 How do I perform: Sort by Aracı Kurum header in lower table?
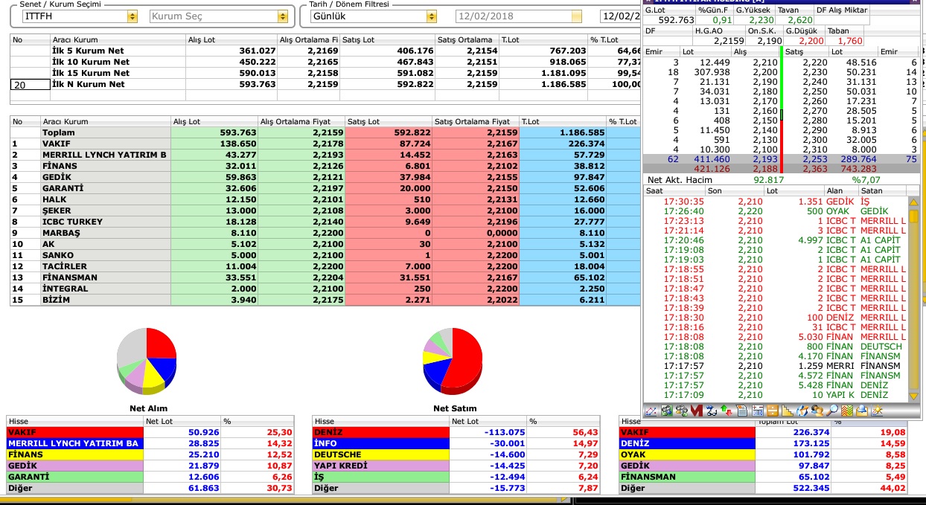pos(106,121)
